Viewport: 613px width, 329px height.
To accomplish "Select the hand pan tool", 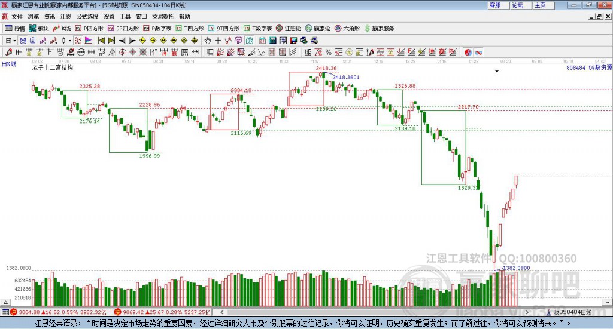I will tap(207, 41).
